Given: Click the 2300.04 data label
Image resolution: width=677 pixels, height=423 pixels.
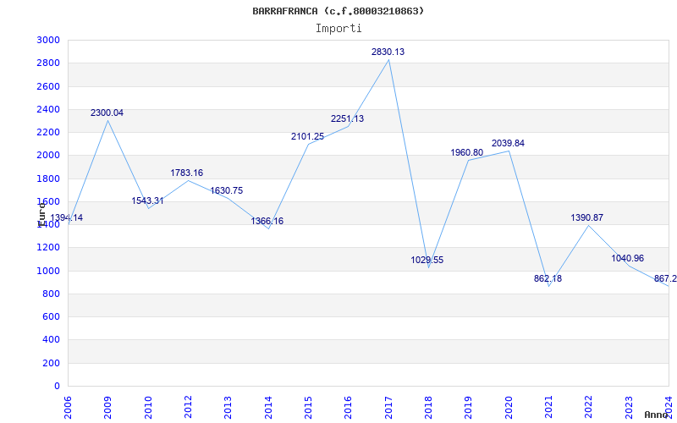Looking at the screenshot, I should [x=107, y=113].
